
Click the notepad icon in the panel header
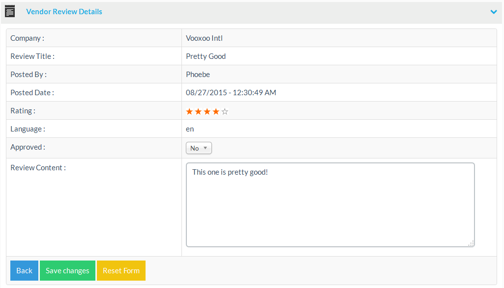pyautogui.click(x=10, y=11)
